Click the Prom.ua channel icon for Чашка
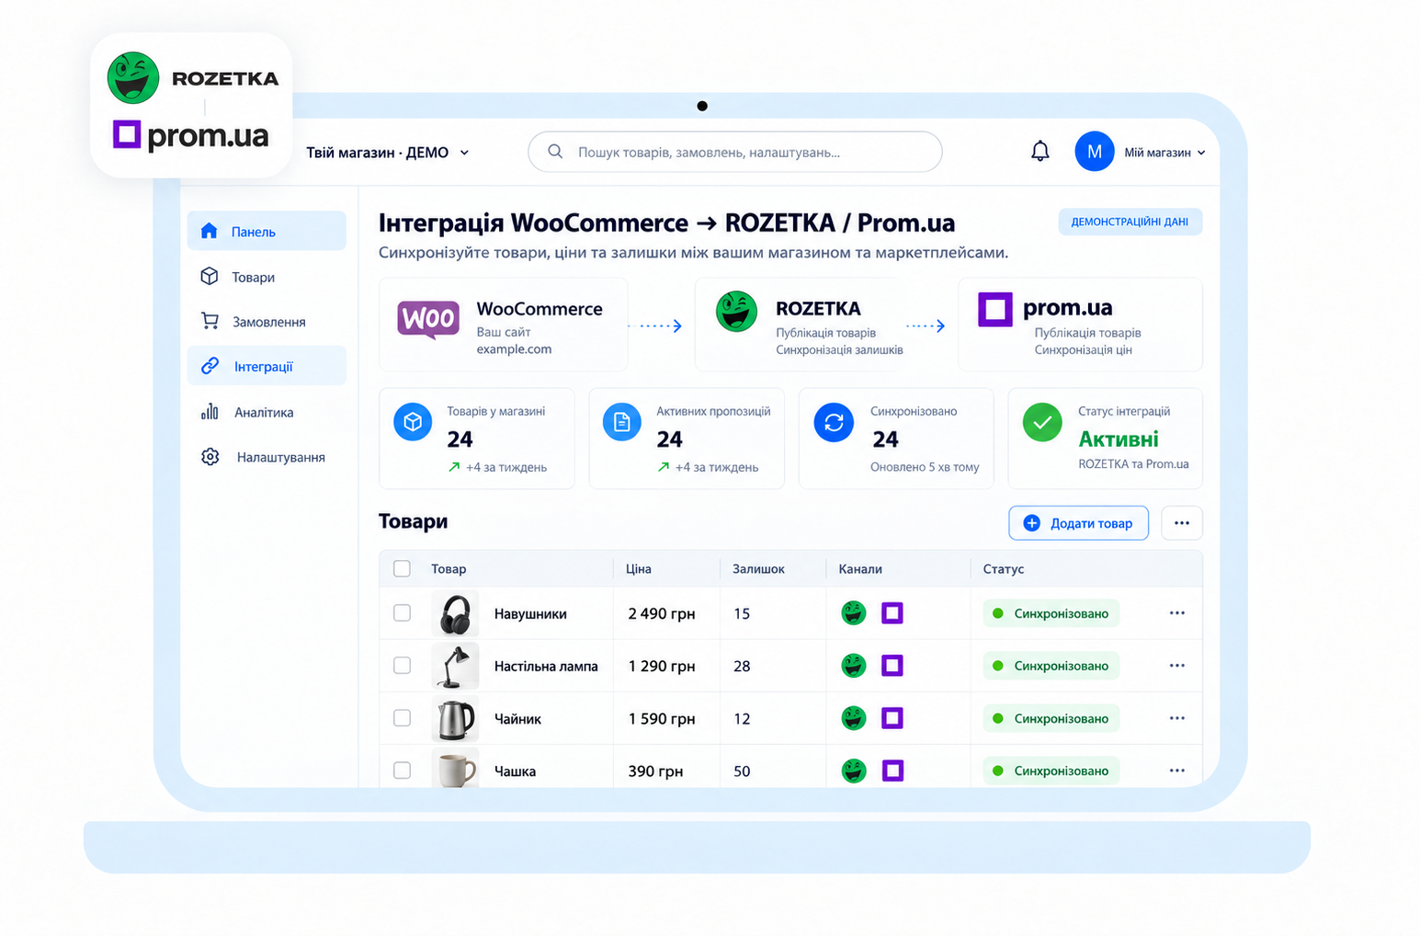This screenshot has width=1420, height=936. pos(892,770)
